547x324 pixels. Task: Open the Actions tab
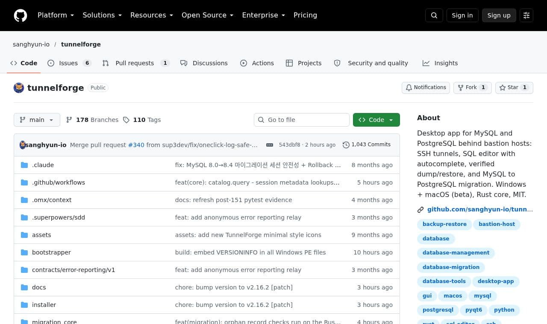click(x=257, y=63)
